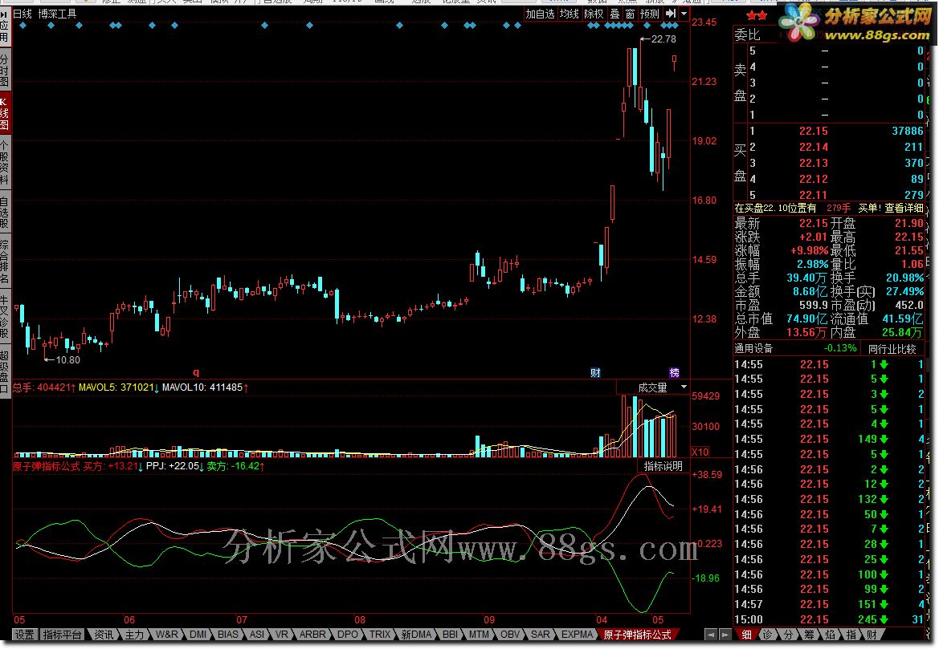
Task: Select the 资讯 indicator tab
Action: click(x=103, y=635)
